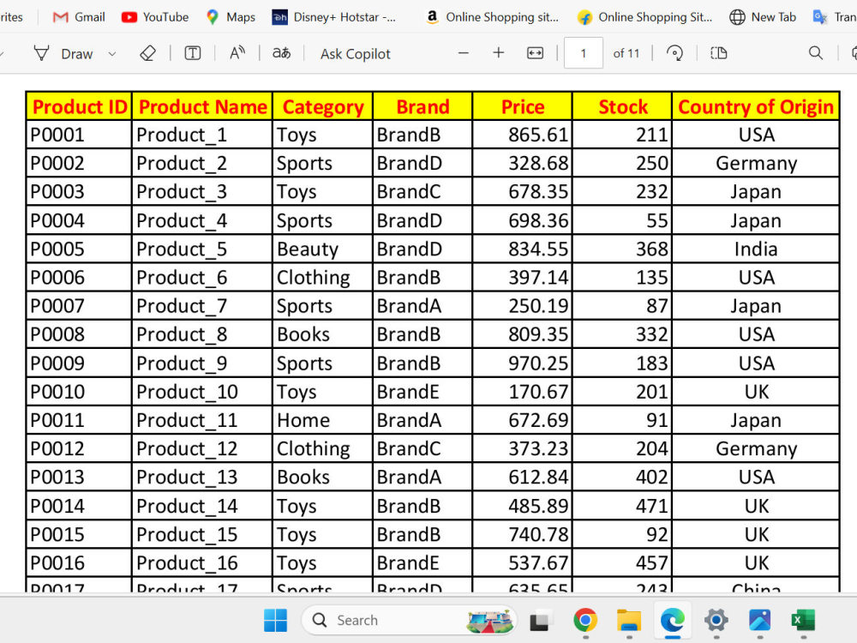Click the Product ID column header
The width and height of the screenshot is (857, 643).
tap(79, 106)
